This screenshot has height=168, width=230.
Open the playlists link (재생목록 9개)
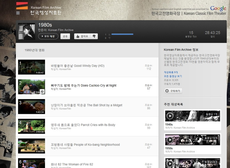tap(171, 72)
